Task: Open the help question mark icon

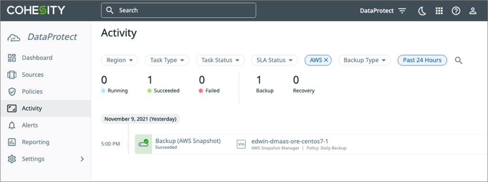Action: (x=456, y=11)
